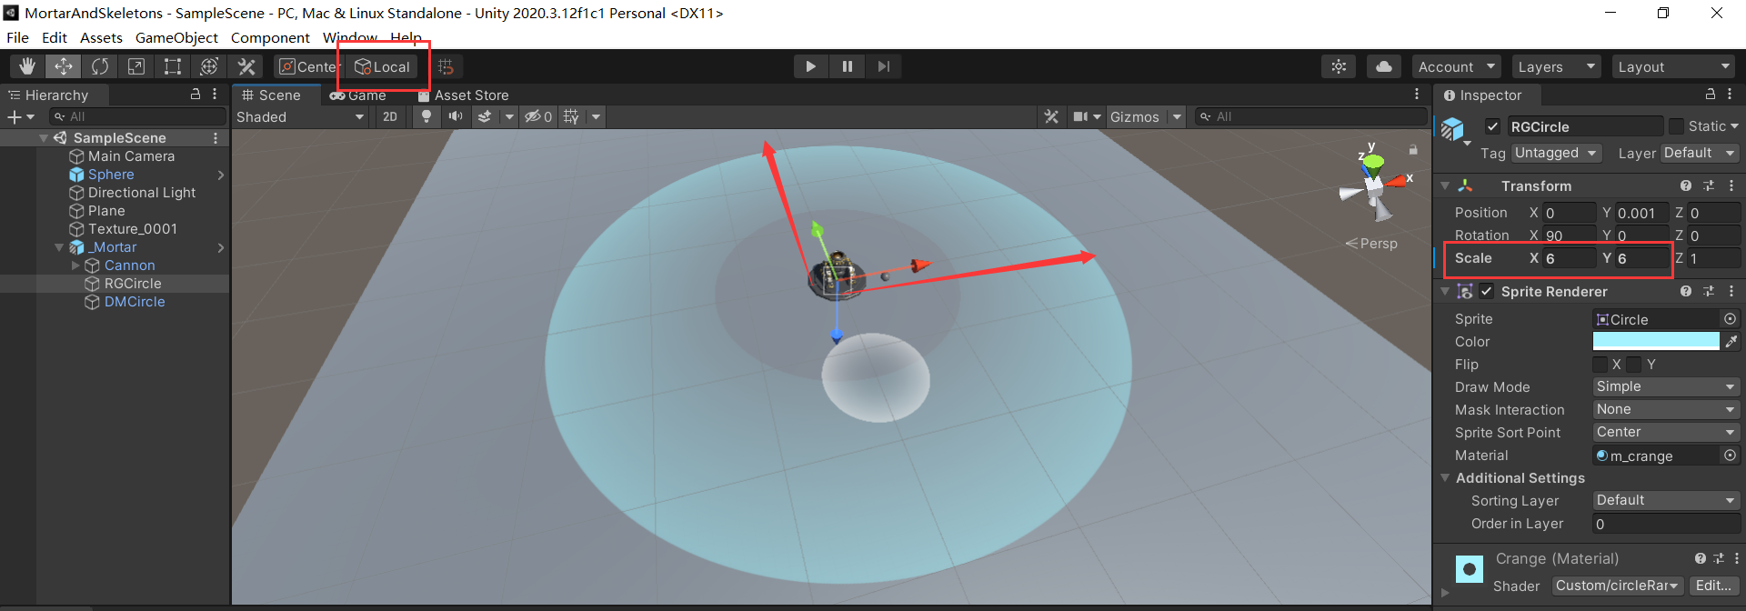The image size is (1746, 611).
Task: Toggle scene audio icon
Action: (456, 116)
